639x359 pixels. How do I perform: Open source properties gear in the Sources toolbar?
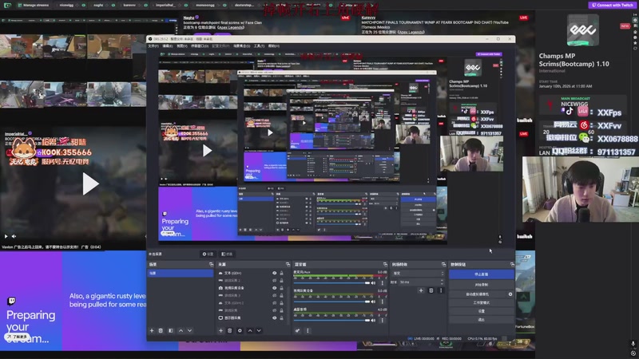(x=240, y=330)
